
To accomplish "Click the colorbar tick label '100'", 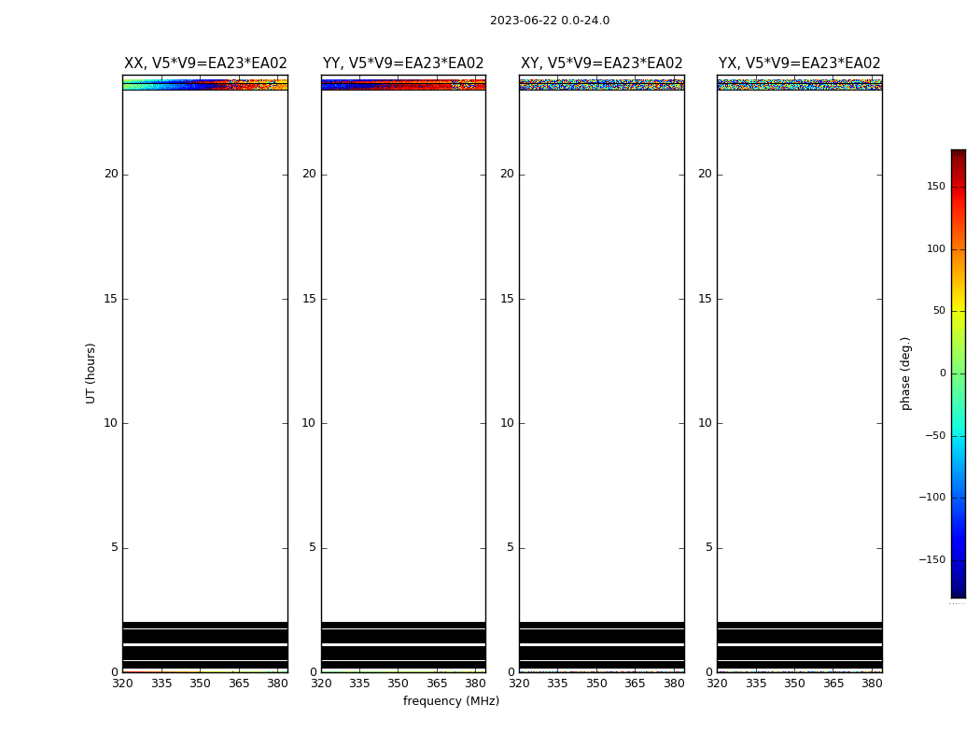I will coord(936,248).
